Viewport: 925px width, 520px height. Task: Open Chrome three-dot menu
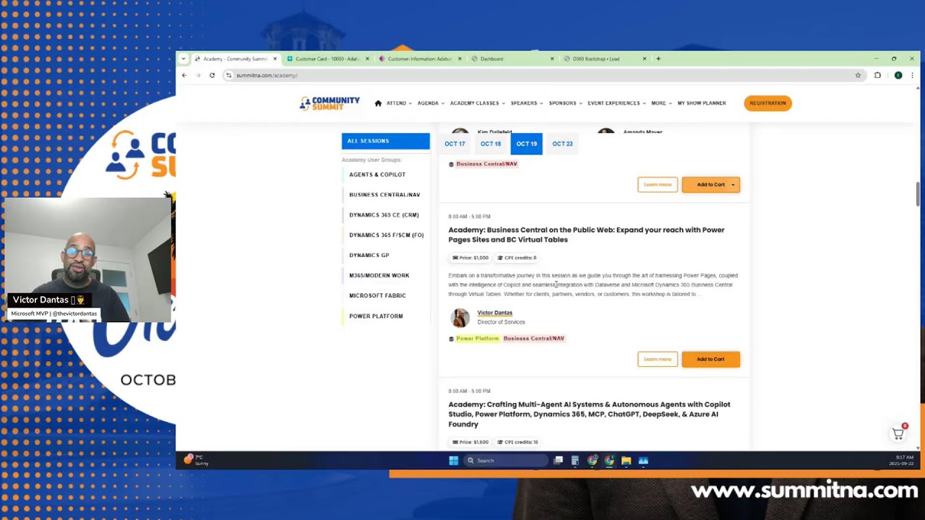pos(912,75)
